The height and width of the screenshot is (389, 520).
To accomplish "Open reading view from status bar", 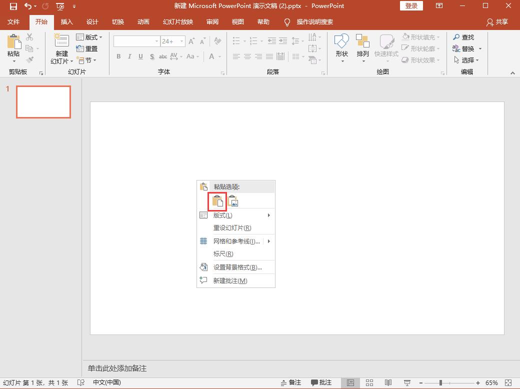I will click(388, 382).
